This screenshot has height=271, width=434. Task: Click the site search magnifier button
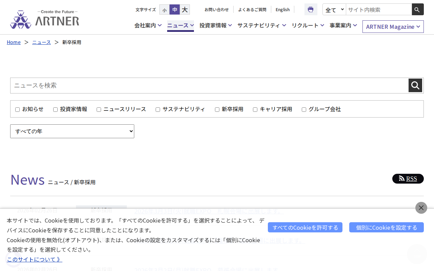click(x=417, y=9)
